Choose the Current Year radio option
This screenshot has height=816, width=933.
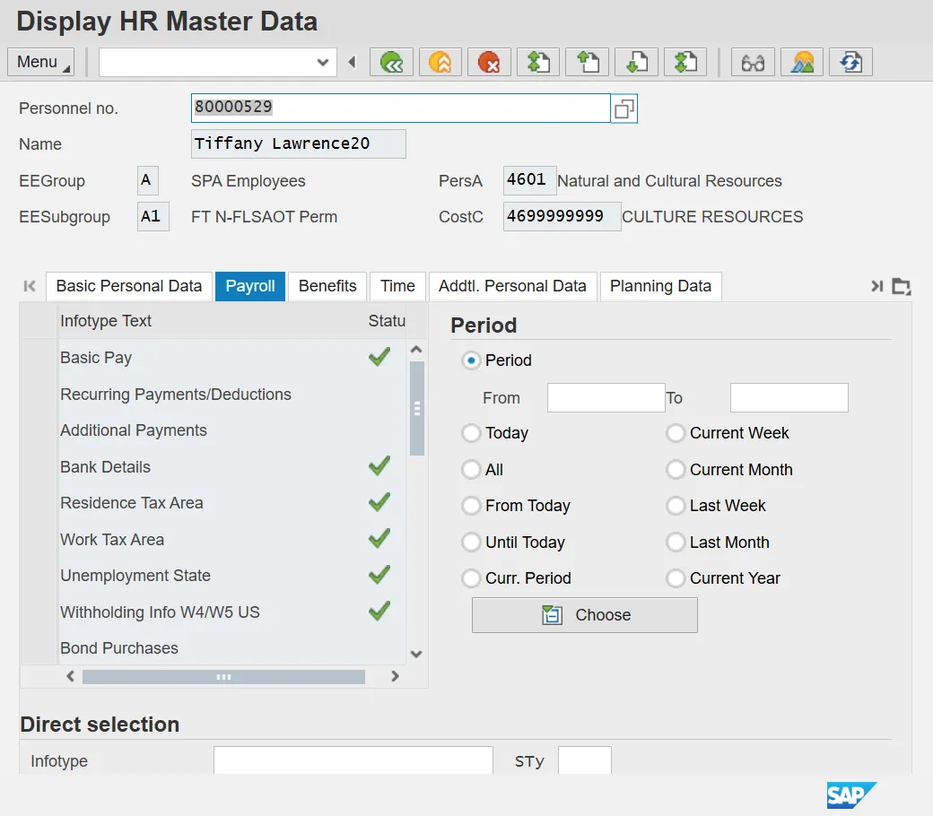pyautogui.click(x=676, y=578)
